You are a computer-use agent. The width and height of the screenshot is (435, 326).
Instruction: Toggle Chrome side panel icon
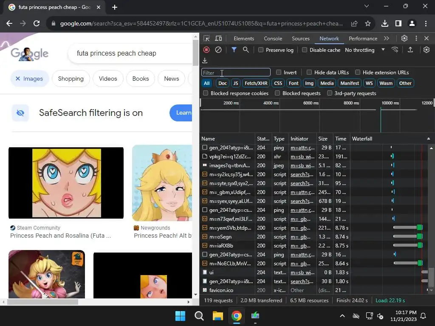tap(398, 24)
